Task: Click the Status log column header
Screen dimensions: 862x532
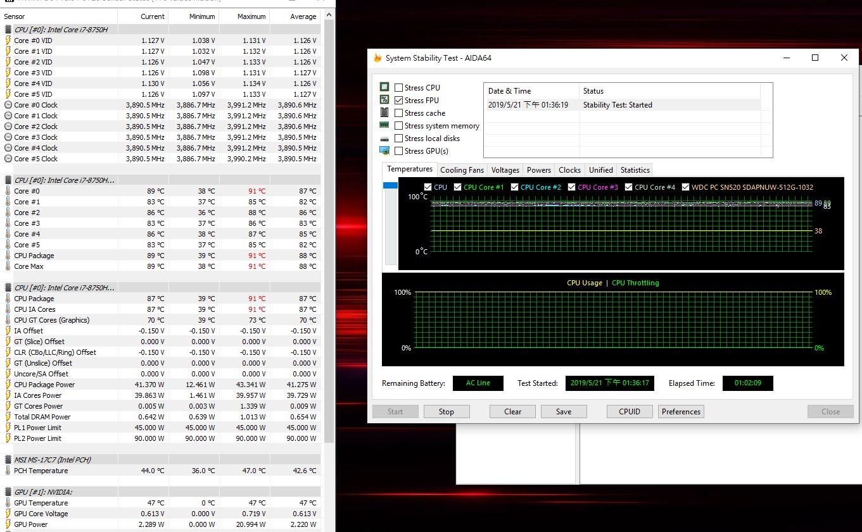Action: click(x=670, y=91)
